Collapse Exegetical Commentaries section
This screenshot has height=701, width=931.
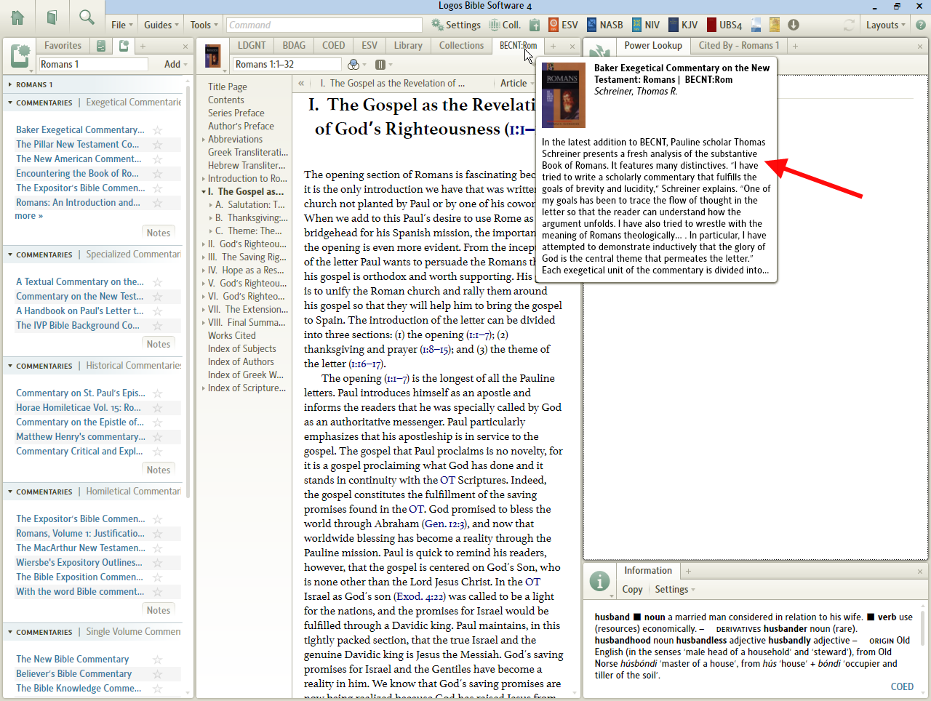tap(10, 103)
